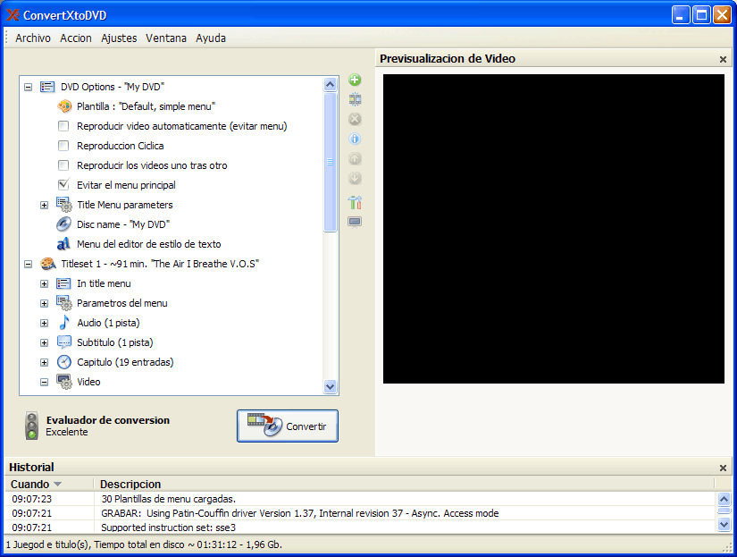Image resolution: width=737 pixels, height=557 pixels.
Task: Click the Titleset 1 film reel icon
Action: click(48, 264)
